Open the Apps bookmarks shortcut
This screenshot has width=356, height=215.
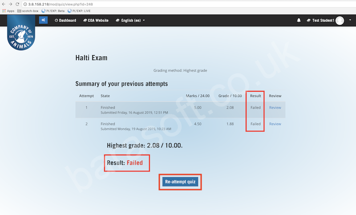point(8,11)
